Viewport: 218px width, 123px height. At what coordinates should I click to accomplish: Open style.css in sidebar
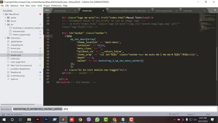pyautogui.click(x=14, y=79)
